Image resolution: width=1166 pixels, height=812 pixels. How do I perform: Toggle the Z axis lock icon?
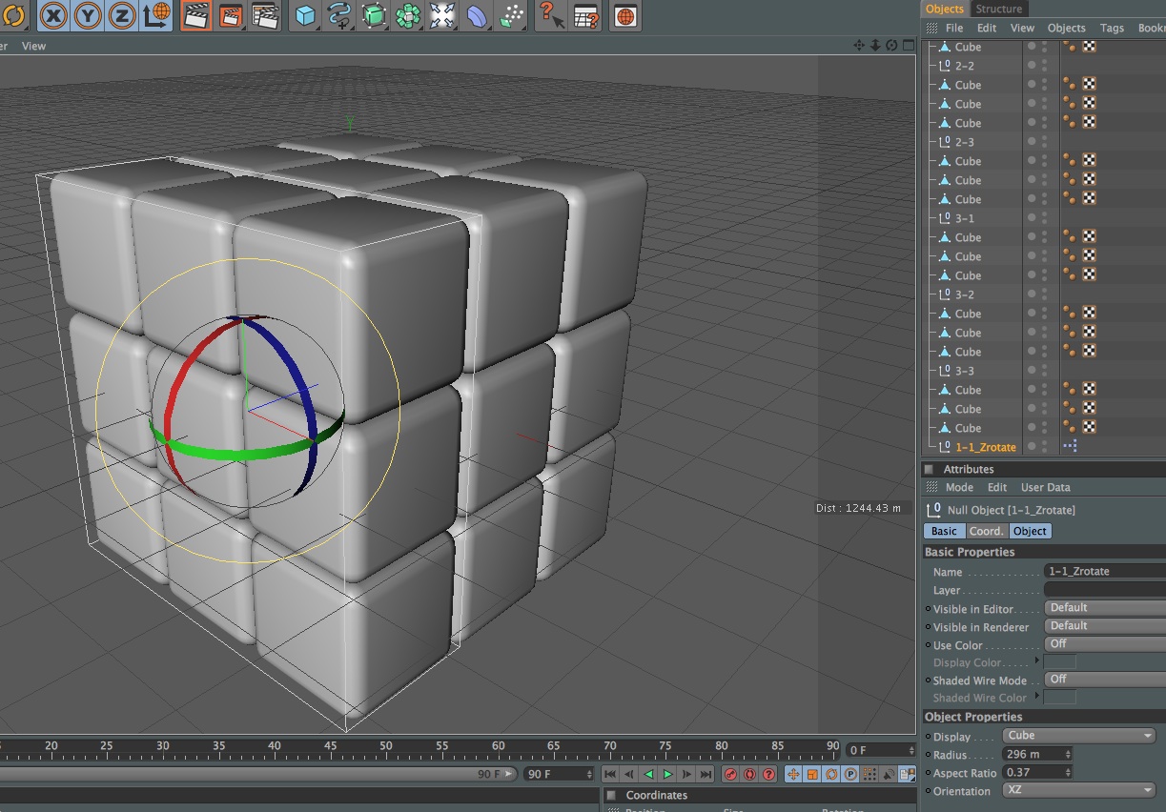122,15
